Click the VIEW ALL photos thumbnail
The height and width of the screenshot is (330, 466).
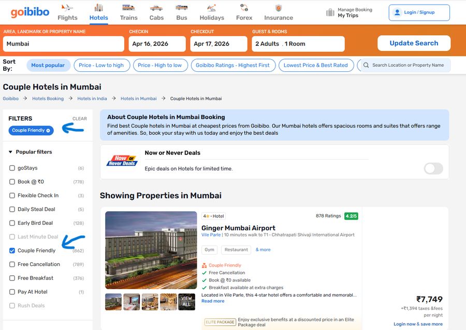coord(186,302)
